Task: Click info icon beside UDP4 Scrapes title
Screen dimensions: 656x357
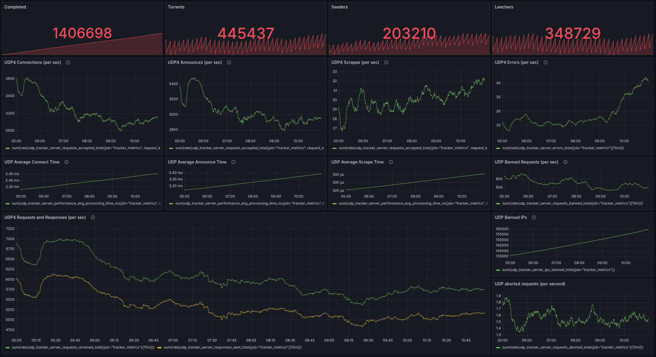Action: click(x=386, y=62)
